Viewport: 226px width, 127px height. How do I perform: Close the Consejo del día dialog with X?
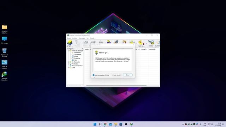[133, 45]
